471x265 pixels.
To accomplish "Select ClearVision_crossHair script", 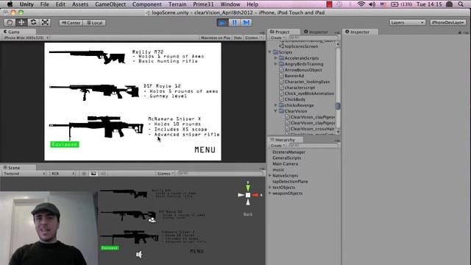I will (312, 129).
